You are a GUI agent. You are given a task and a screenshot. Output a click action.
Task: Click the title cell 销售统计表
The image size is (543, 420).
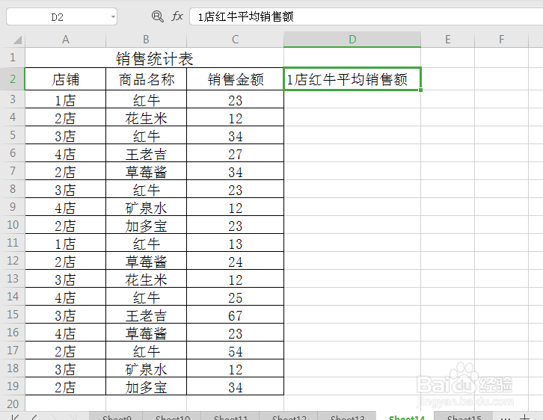(155, 58)
